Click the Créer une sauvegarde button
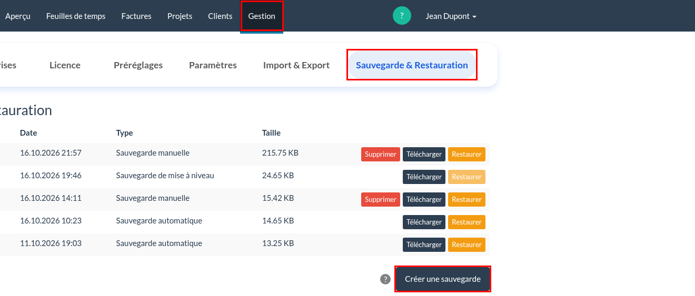This screenshot has height=296, width=695. coord(443,279)
